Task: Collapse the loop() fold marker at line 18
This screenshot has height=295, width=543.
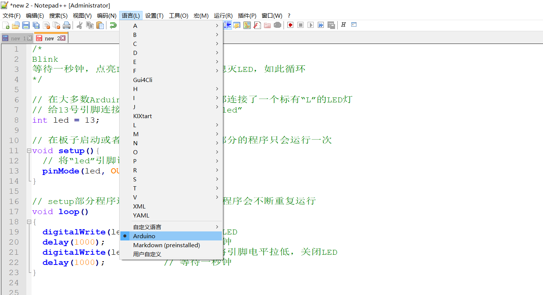Action: (29, 222)
